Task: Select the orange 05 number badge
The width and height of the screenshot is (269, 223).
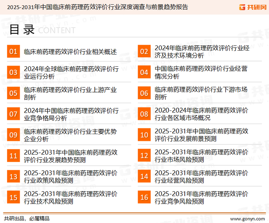Action: [13, 93]
